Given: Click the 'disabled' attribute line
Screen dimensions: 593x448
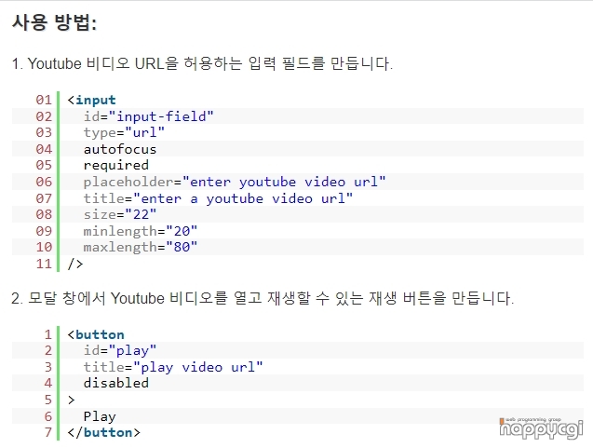Looking at the screenshot, I should pos(116,383).
